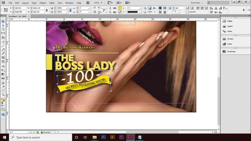Viewport: 251px width, 141px height.
Task: Open Illustrator from the taskbar
Action: click(x=113, y=137)
